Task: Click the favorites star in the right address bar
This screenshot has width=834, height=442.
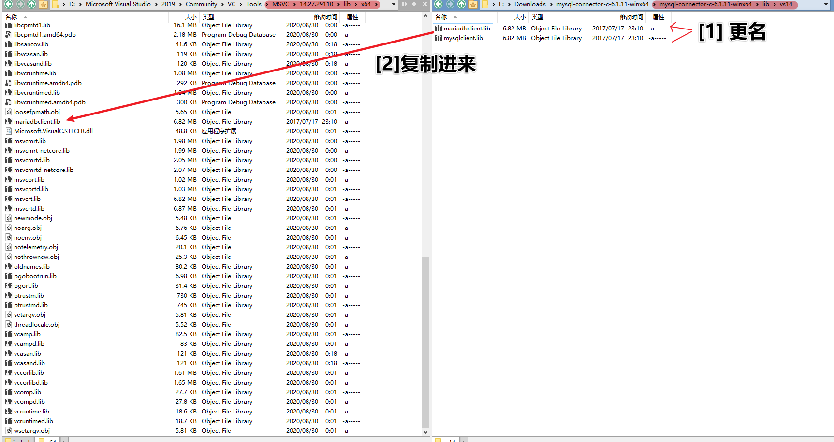Action: click(x=473, y=4)
